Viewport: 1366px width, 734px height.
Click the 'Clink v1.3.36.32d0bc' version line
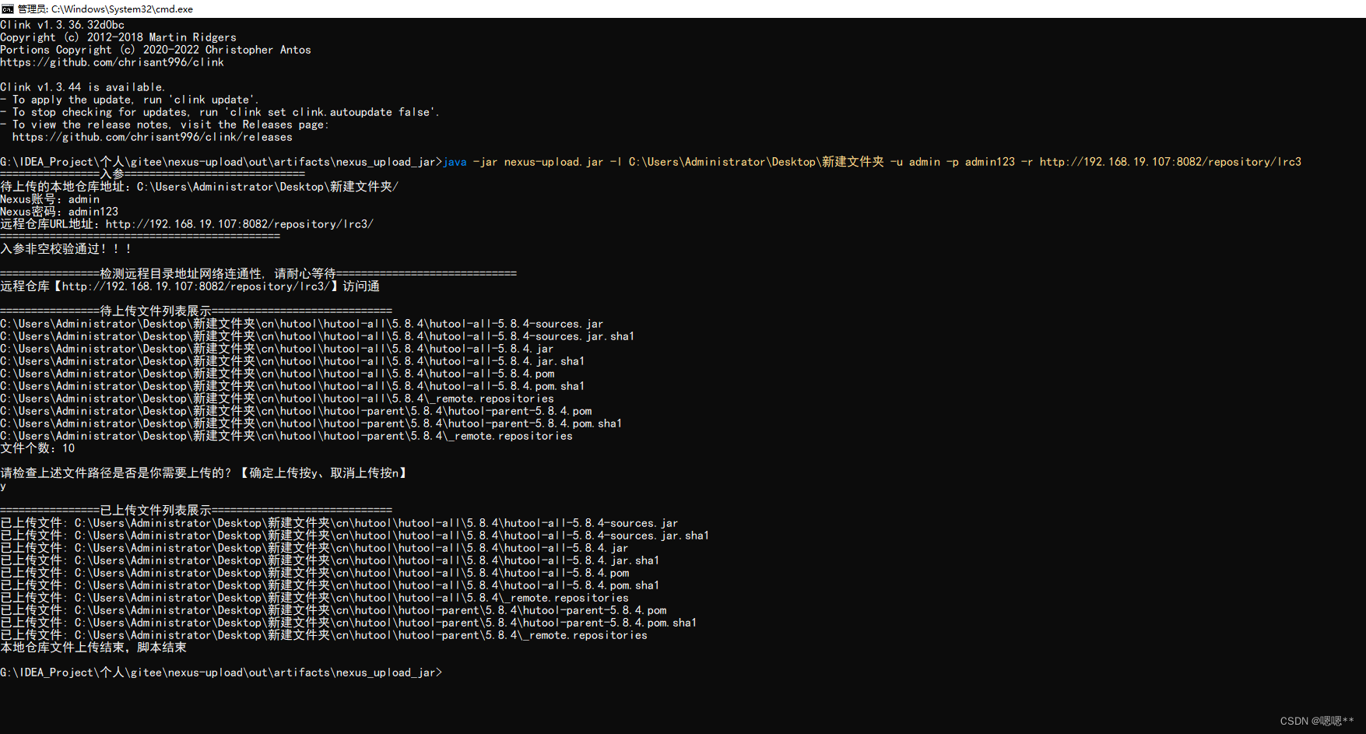coord(62,25)
